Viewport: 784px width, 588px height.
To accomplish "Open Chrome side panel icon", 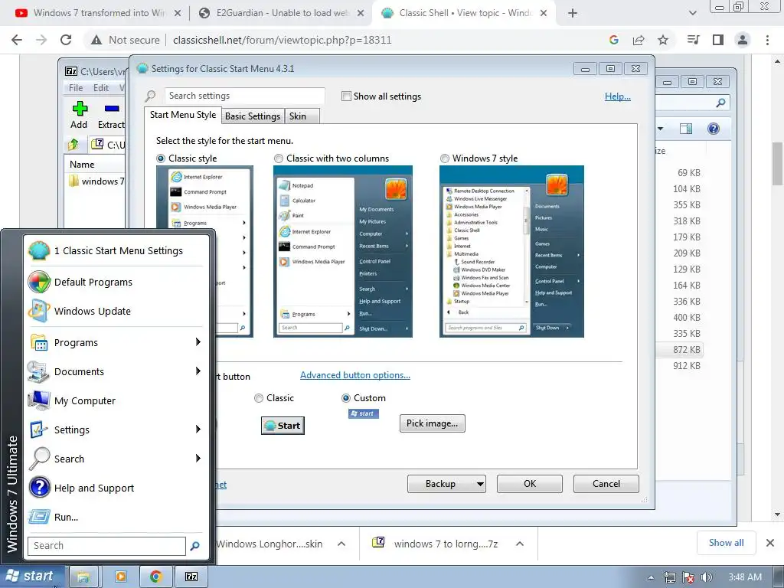I will pos(718,40).
